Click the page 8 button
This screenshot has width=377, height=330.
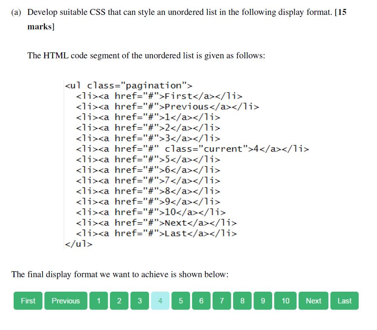[x=242, y=301]
